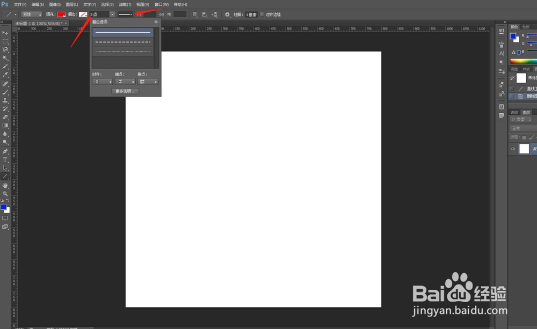Select the Eraser tool

(x=5, y=117)
